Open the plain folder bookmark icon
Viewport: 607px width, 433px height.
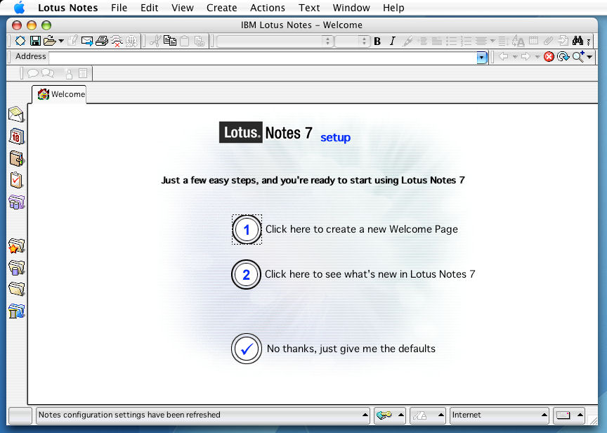pos(17,289)
